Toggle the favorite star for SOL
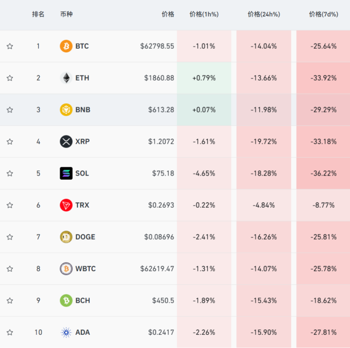Screen dimensions: 350x348 [10, 173]
